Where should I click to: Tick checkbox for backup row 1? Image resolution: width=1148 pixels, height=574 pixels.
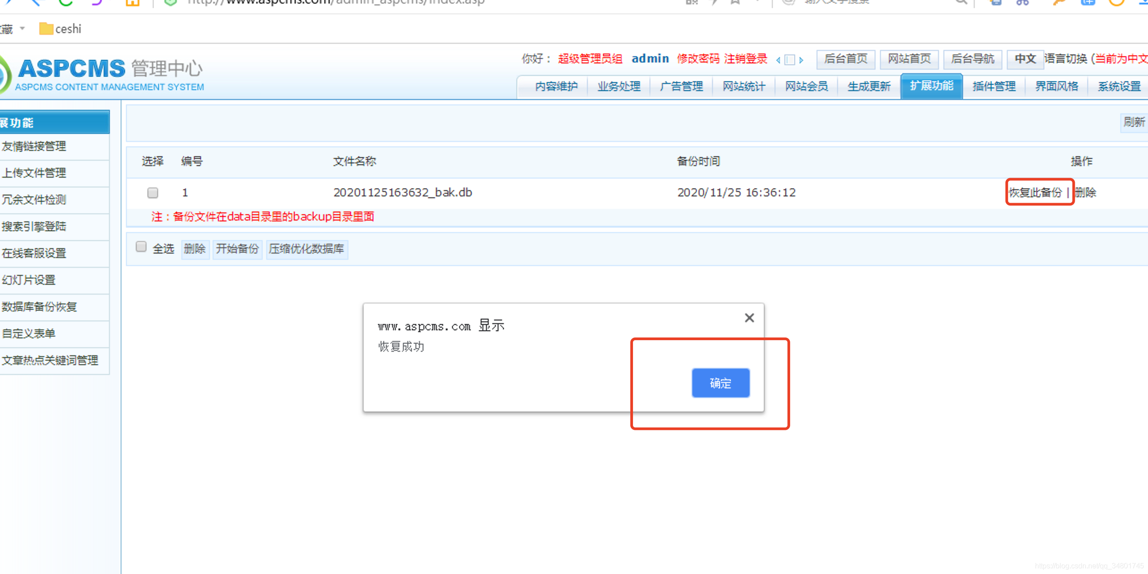click(153, 193)
